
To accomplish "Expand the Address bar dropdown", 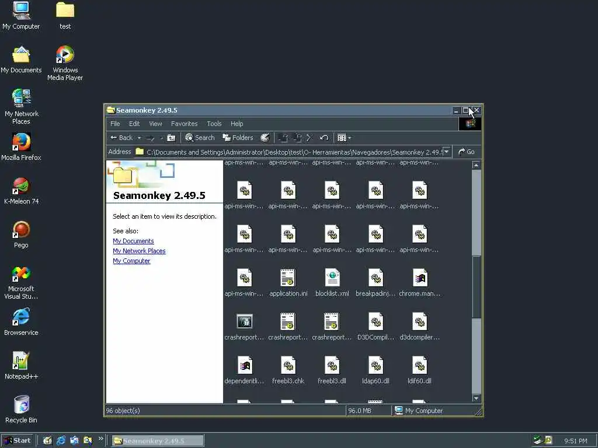I will (x=447, y=152).
